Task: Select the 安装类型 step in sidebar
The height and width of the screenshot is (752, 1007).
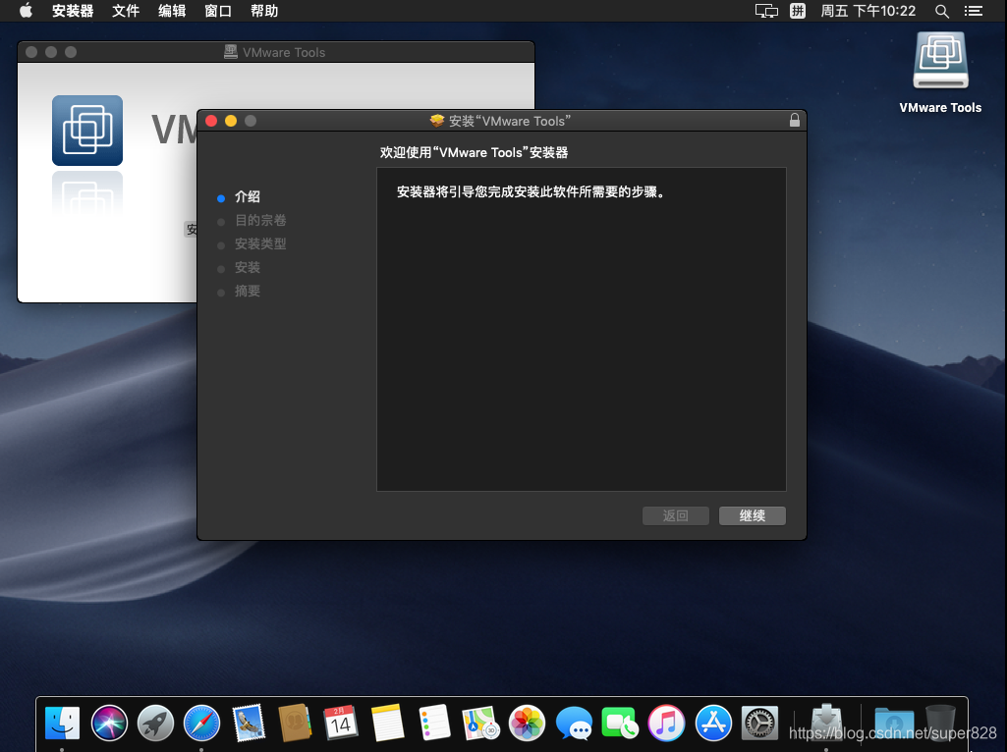Action: [x=260, y=243]
